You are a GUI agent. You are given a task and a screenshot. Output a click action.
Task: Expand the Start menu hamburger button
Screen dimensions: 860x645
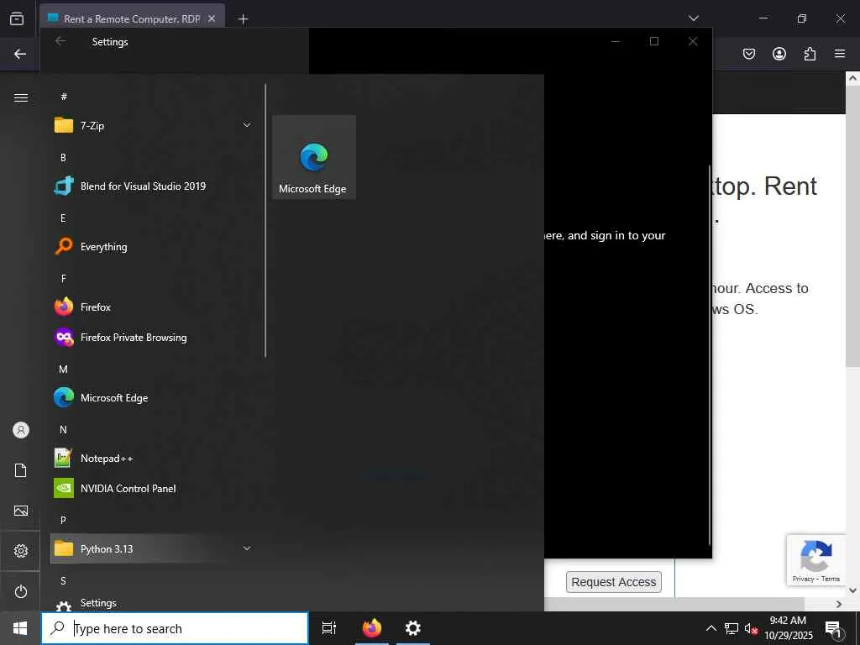[x=21, y=97]
